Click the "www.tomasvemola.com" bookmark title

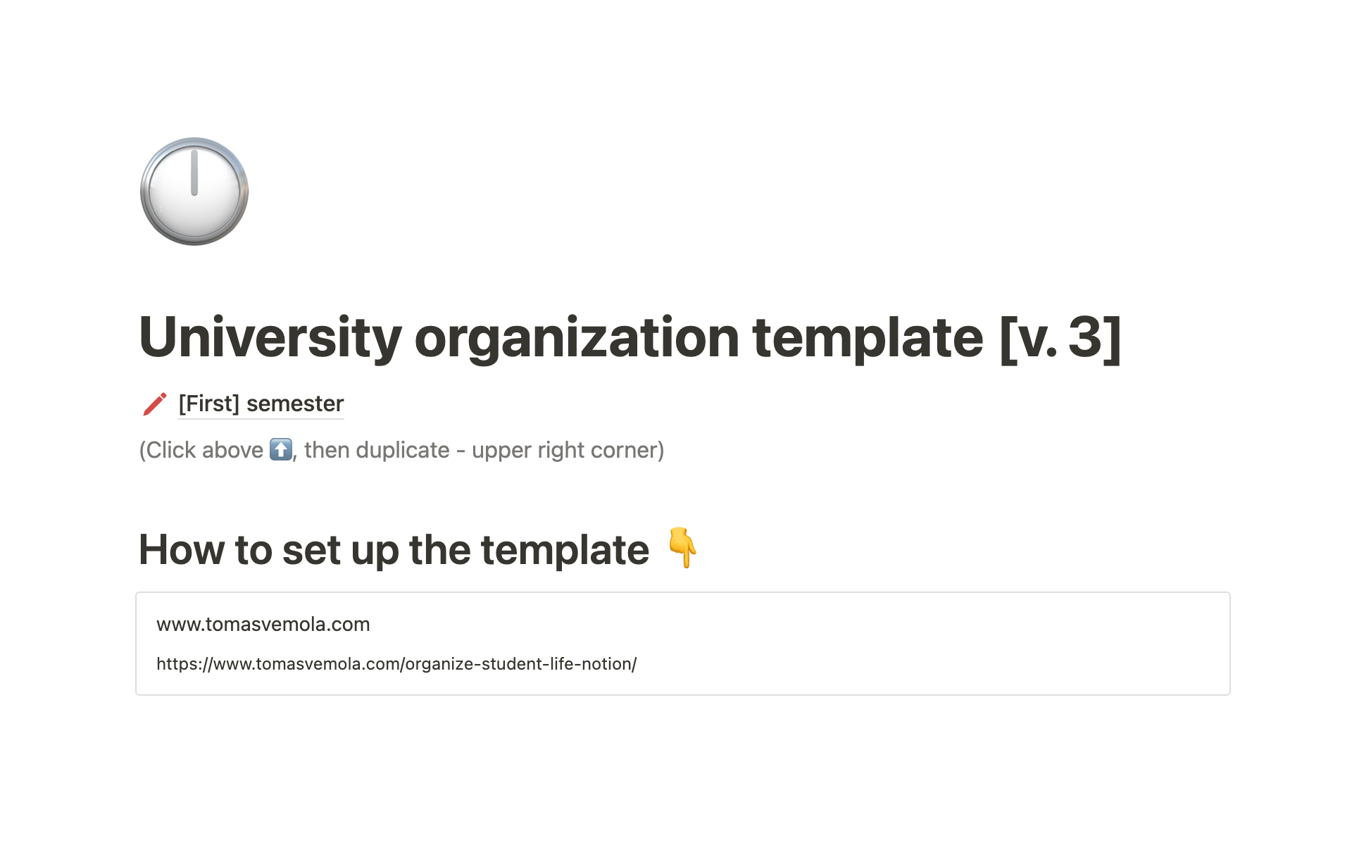point(263,625)
